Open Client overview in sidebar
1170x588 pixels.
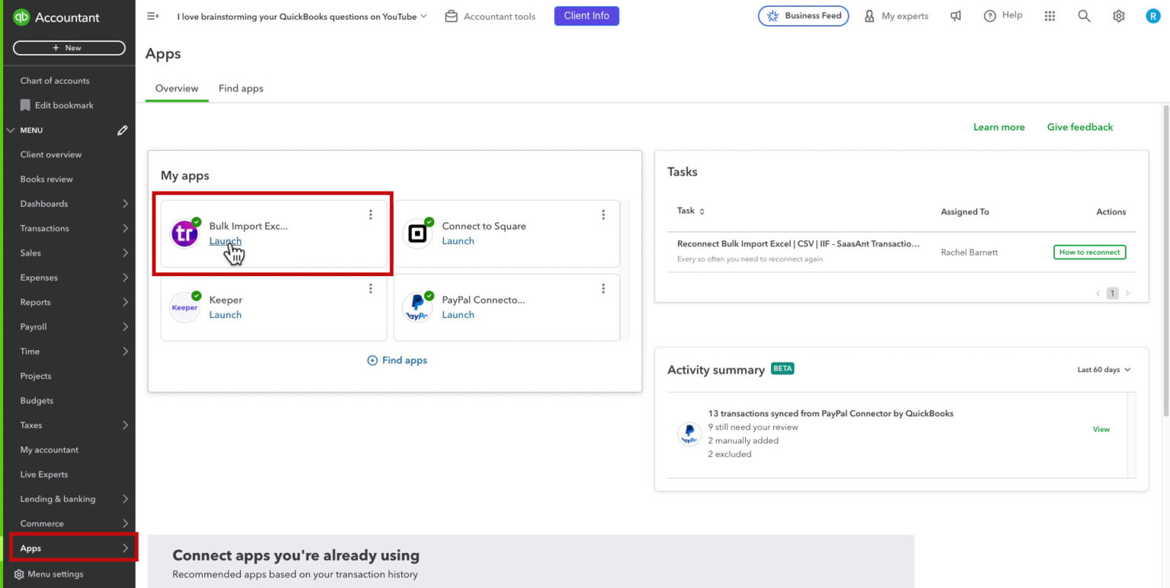click(51, 154)
